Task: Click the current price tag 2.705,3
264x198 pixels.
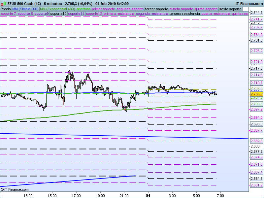Action: tap(256, 94)
